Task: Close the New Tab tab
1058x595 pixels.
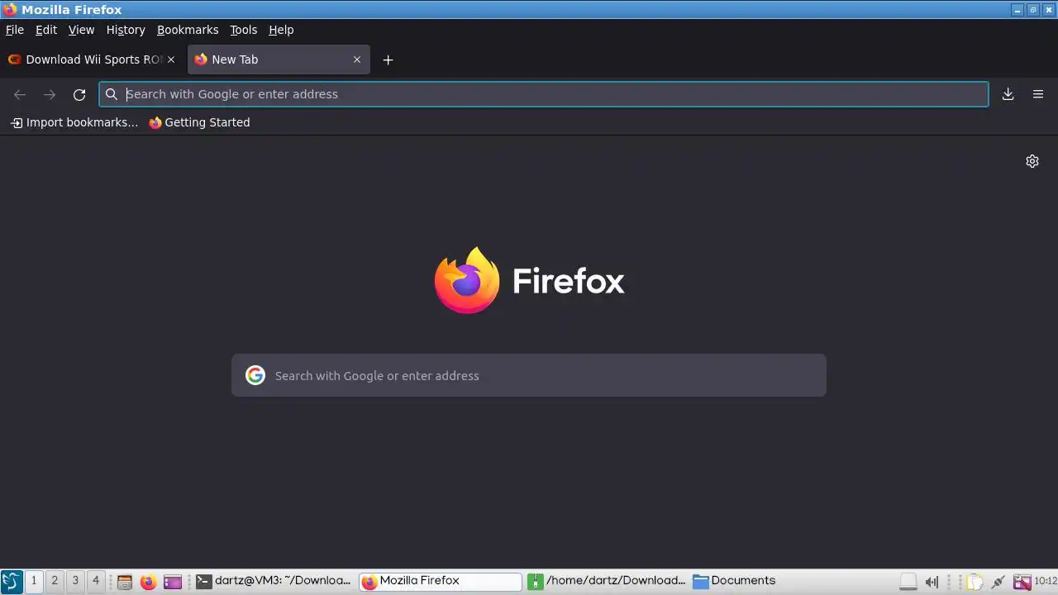Action: coord(357,59)
